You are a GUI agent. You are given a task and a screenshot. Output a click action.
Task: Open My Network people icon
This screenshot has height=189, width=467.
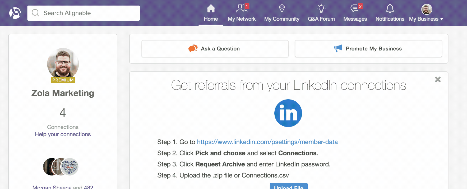242,8
